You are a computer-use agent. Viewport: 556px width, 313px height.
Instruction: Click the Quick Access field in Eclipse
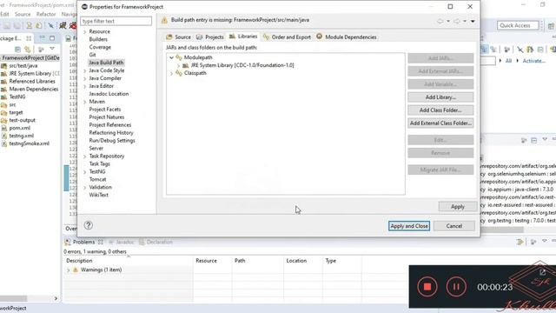coord(518,25)
